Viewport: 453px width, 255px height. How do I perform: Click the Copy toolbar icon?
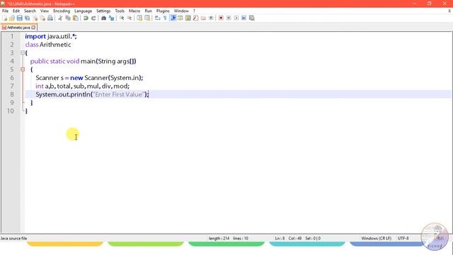coord(68,18)
